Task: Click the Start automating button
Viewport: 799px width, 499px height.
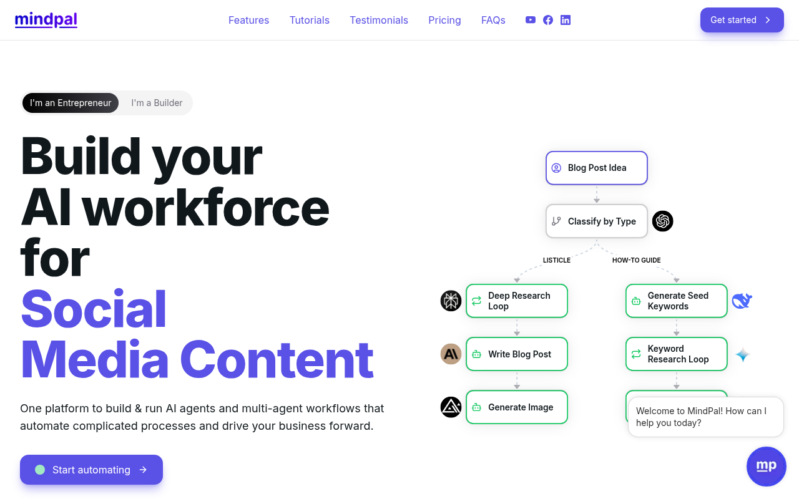Action: pos(91,470)
